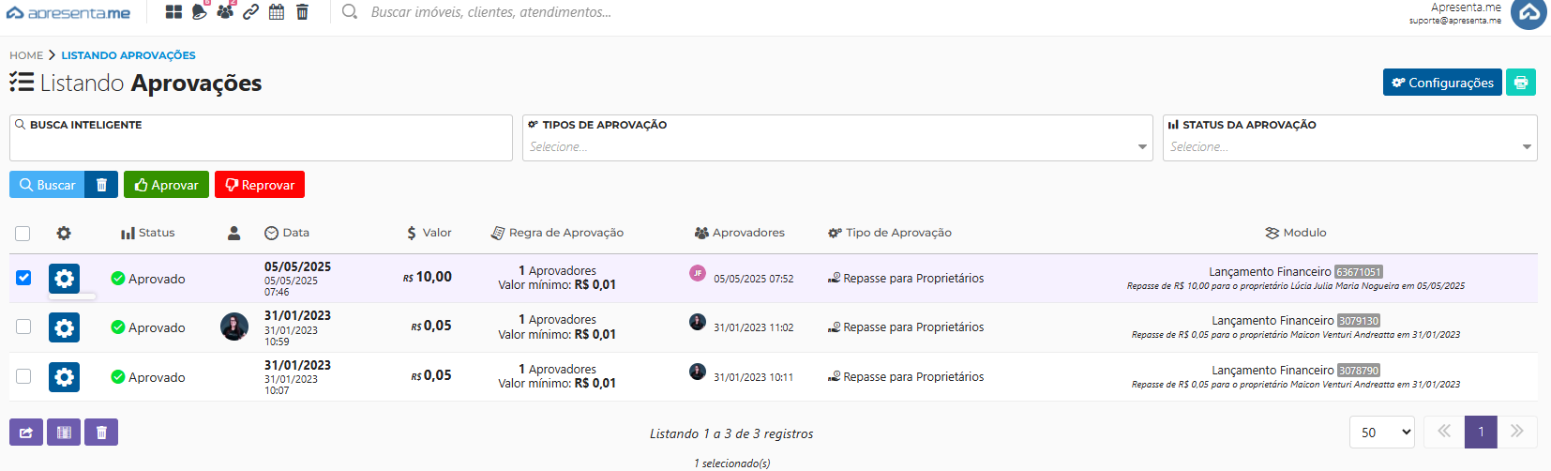Open the 50 records-per-page selector
The width and height of the screenshot is (1551, 471).
tap(1382, 432)
